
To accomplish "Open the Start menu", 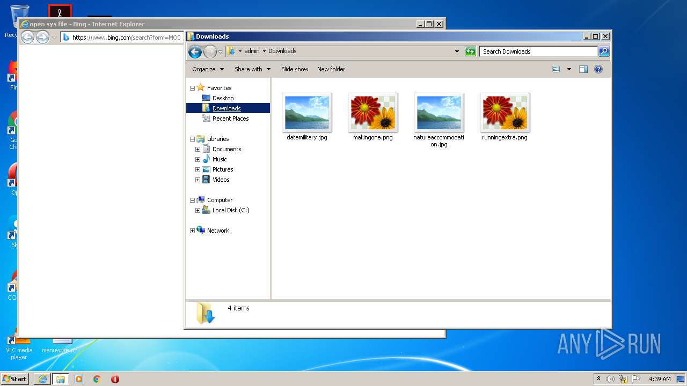I will coord(14,378).
